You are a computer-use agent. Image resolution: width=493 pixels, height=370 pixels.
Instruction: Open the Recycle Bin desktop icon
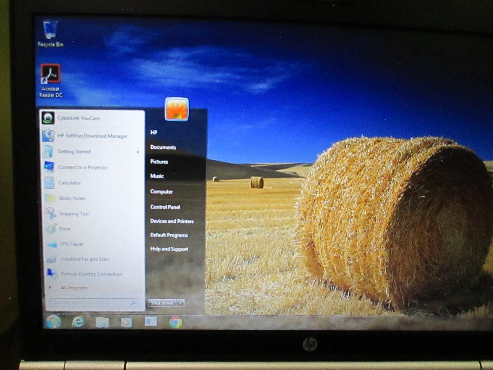tap(50, 33)
